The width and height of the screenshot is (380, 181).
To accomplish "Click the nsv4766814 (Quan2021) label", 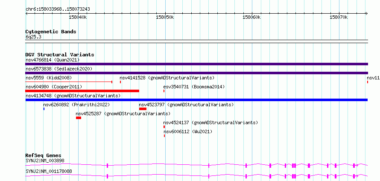I will click(x=53, y=60).
